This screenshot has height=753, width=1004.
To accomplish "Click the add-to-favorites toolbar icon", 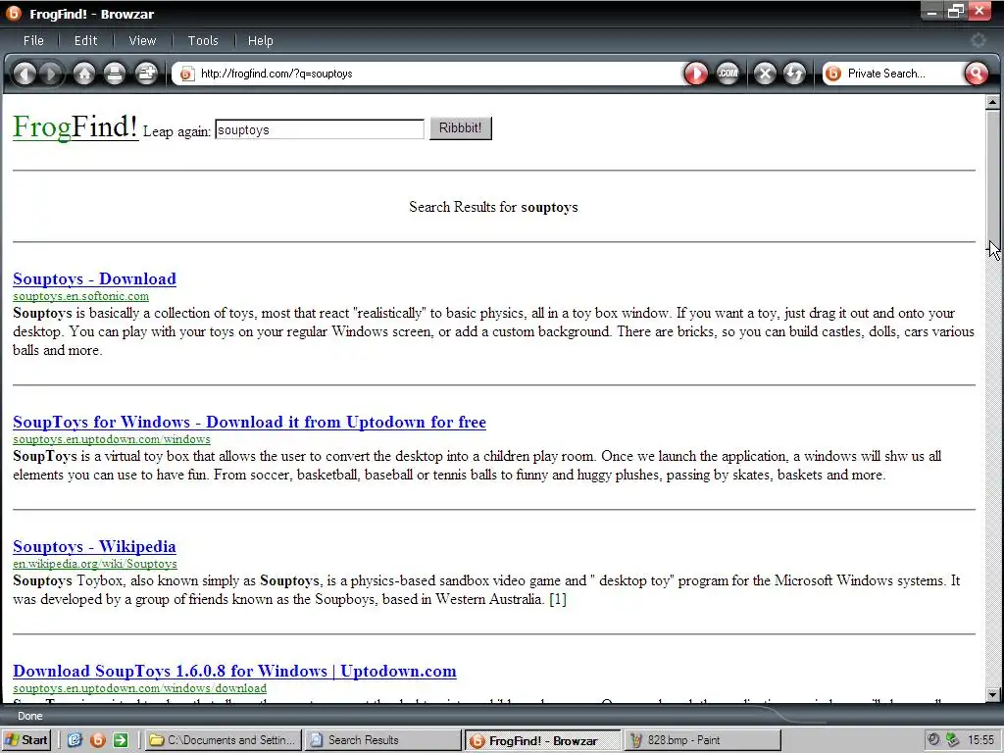I will (147, 74).
